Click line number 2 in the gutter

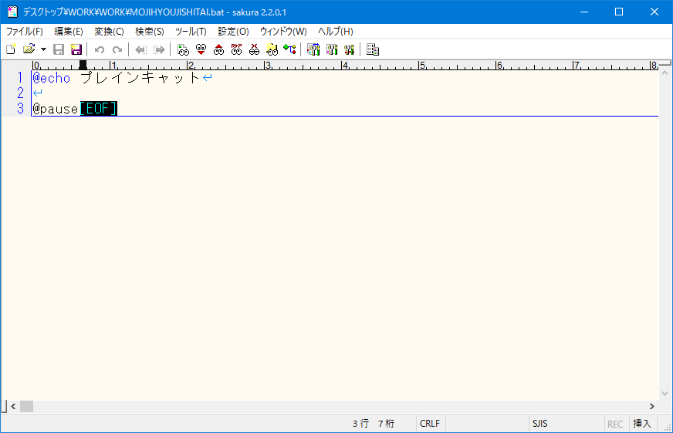[20, 93]
